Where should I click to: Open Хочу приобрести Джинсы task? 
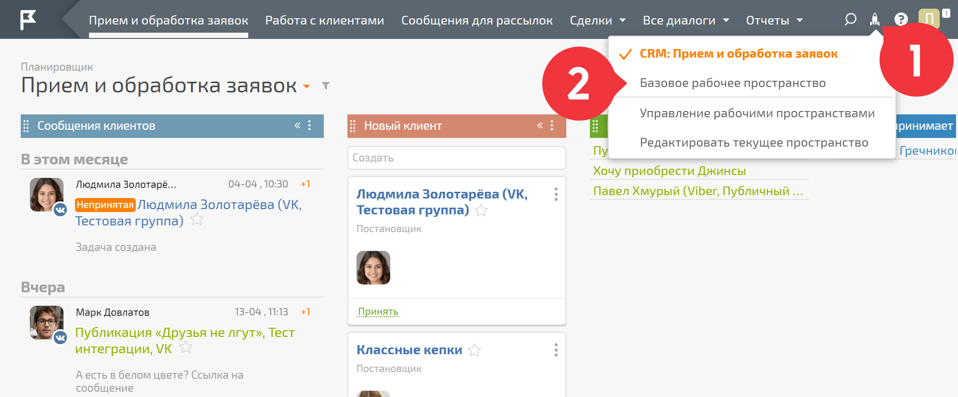(669, 171)
